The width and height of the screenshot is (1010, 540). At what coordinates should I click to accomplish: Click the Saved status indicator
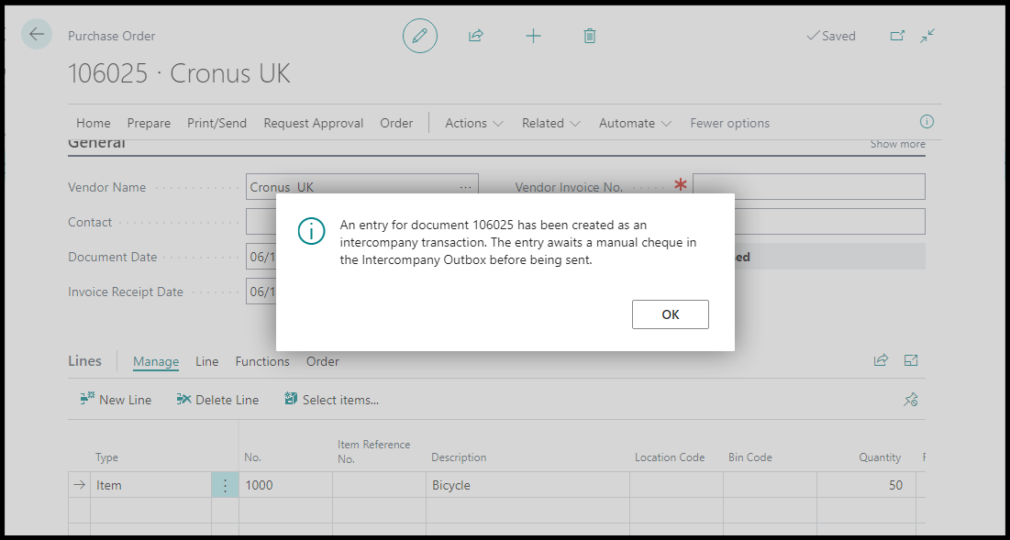point(831,36)
